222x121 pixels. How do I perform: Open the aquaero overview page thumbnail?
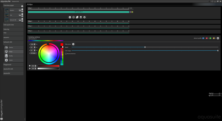[x=6, y=10]
